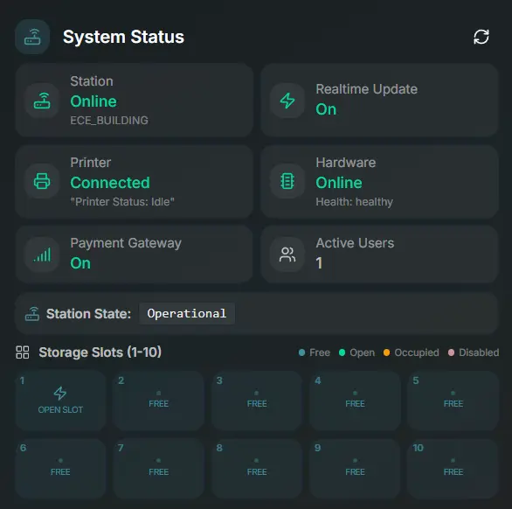Click the Hardware Online status text

(339, 183)
